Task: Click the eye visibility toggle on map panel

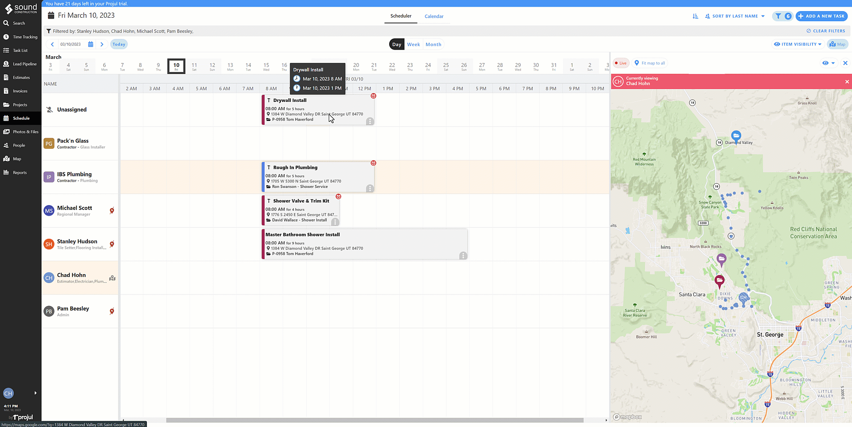Action: (x=825, y=63)
